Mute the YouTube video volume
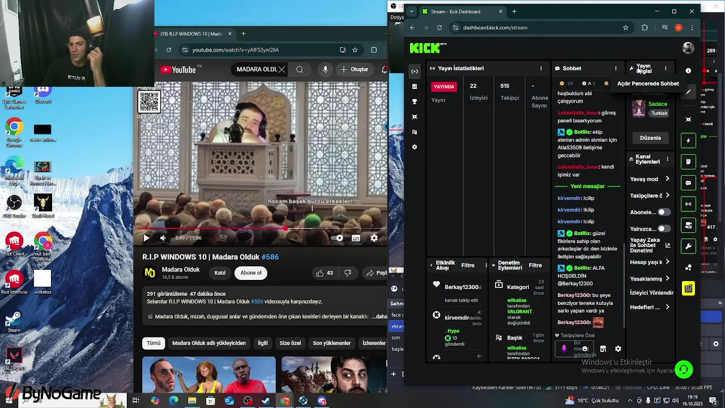Viewport: 725px width, 408px height. [163, 238]
